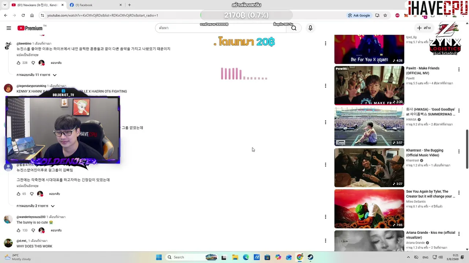Open @beenbino channel from username

coord(24,43)
